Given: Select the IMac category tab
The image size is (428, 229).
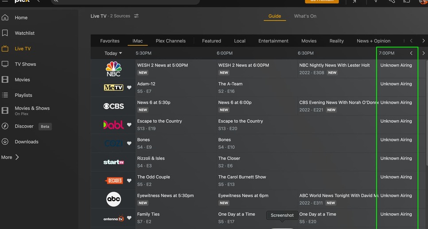Looking at the screenshot, I should (137, 41).
